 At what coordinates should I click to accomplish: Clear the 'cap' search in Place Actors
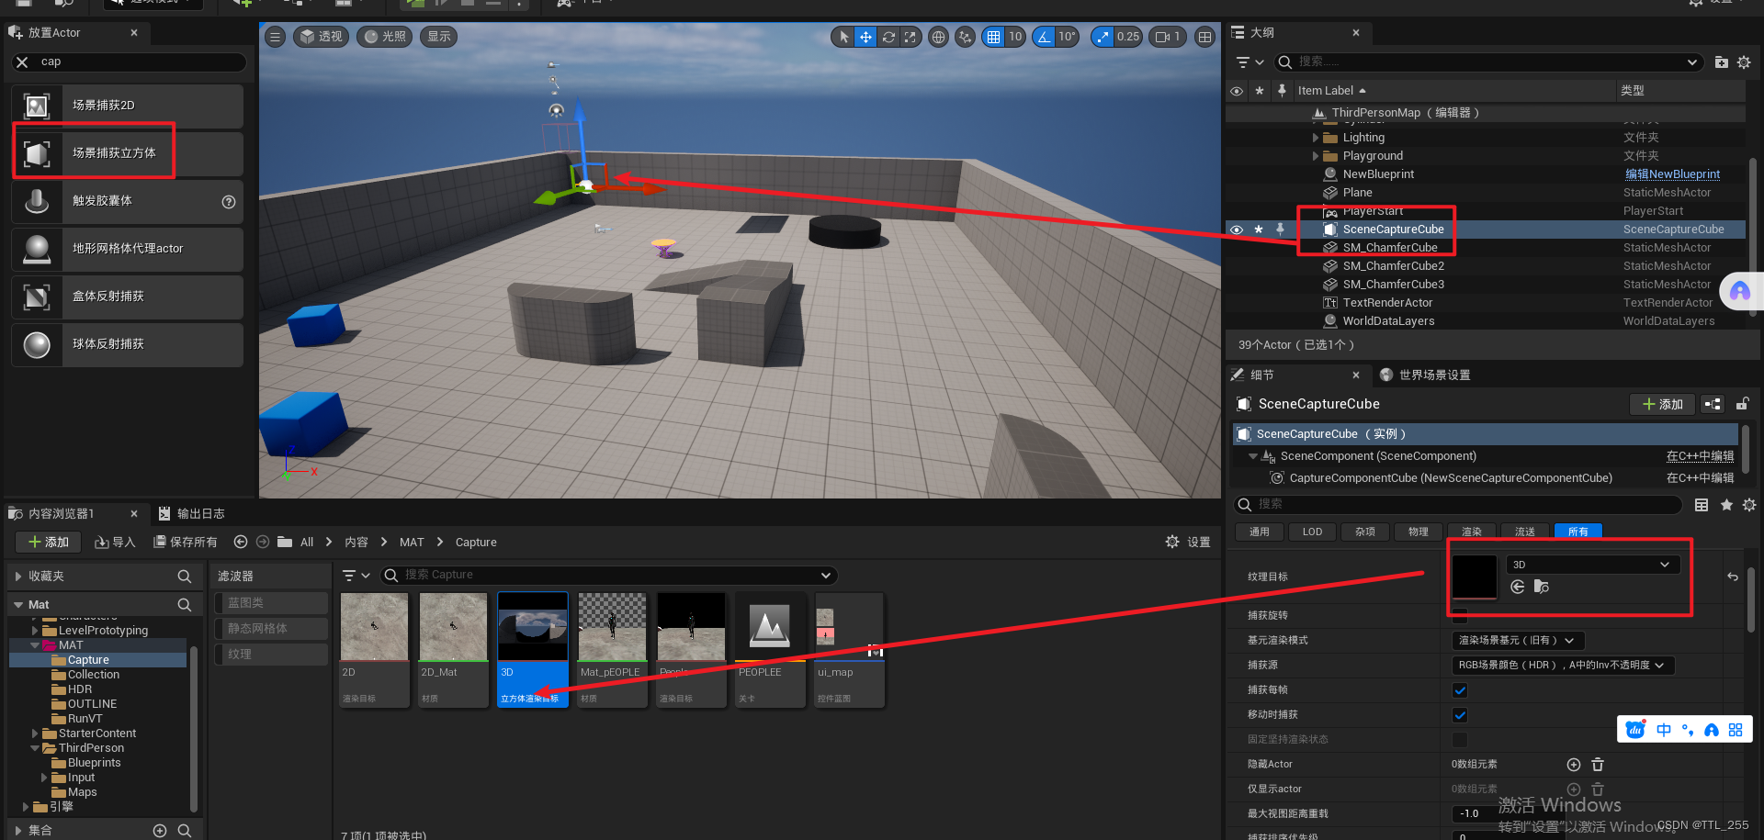(x=22, y=62)
